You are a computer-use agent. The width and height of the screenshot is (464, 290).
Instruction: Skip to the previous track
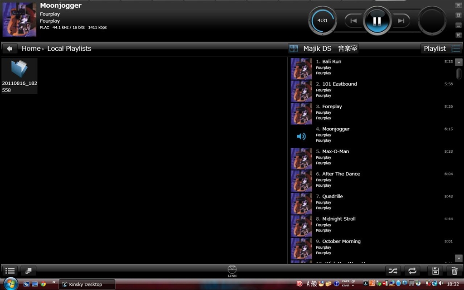pos(353,21)
